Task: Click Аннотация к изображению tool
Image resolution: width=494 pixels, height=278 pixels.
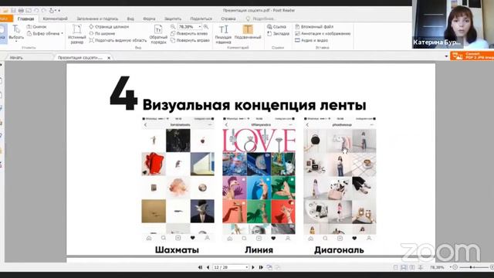Action: pos(323,33)
